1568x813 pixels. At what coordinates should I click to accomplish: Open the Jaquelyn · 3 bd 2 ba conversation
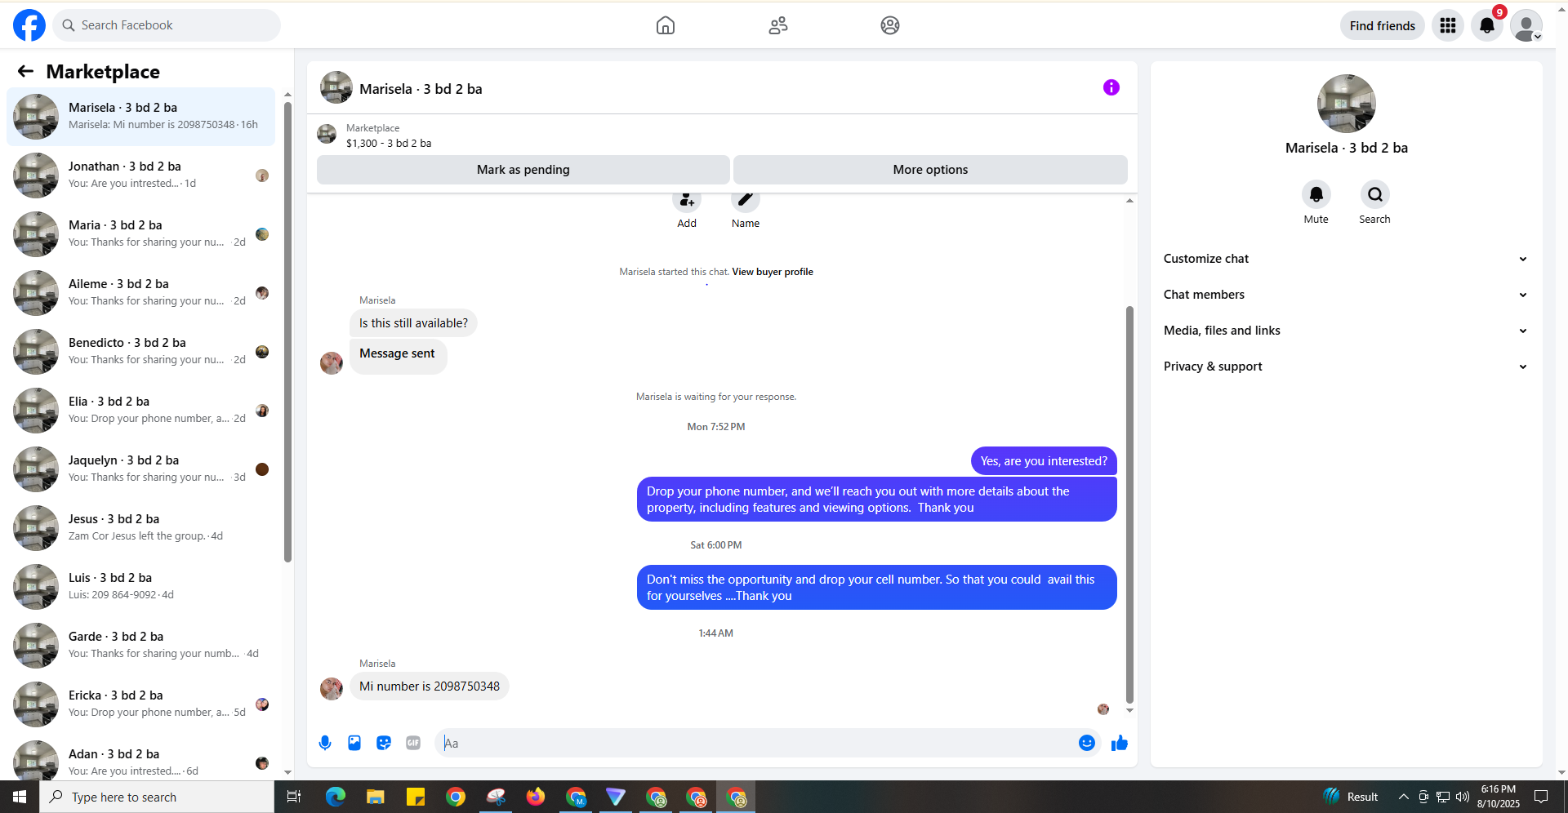tap(140, 469)
